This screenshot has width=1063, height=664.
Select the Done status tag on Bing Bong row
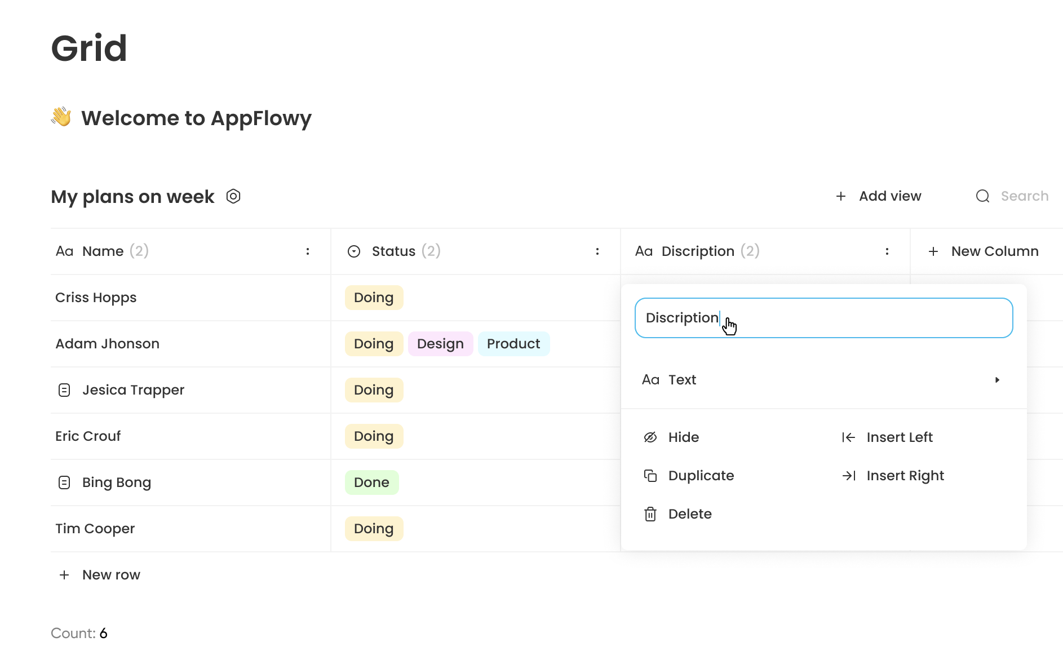click(371, 482)
